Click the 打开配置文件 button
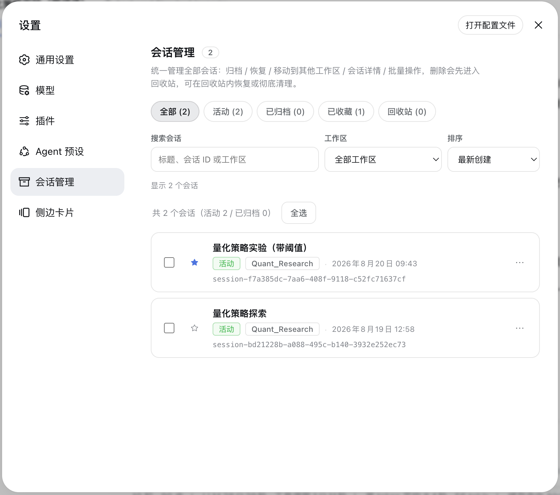The image size is (560, 495). (490, 25)
